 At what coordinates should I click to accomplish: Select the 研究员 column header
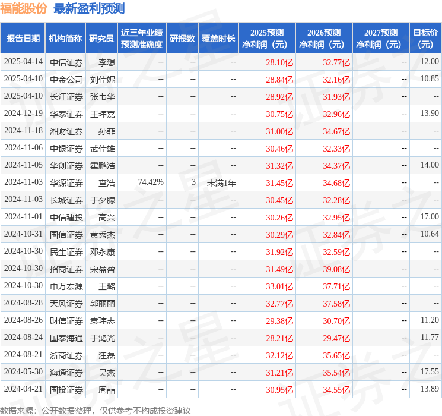(101, 39)
